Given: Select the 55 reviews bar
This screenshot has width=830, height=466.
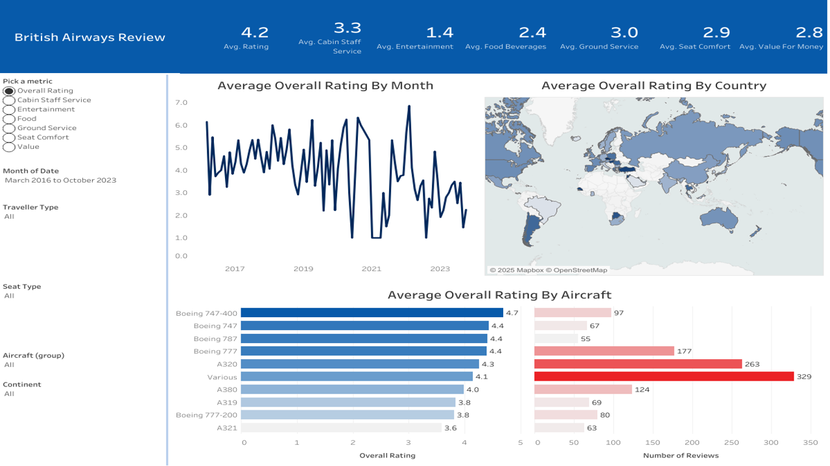Looking at the screenshot, I should pyautogui.click(x=556, y=338).
